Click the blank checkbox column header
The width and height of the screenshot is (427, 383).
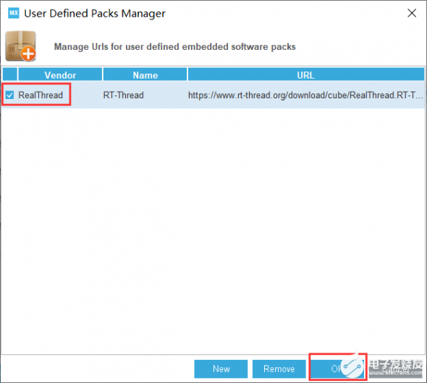[x=10, y=74]
